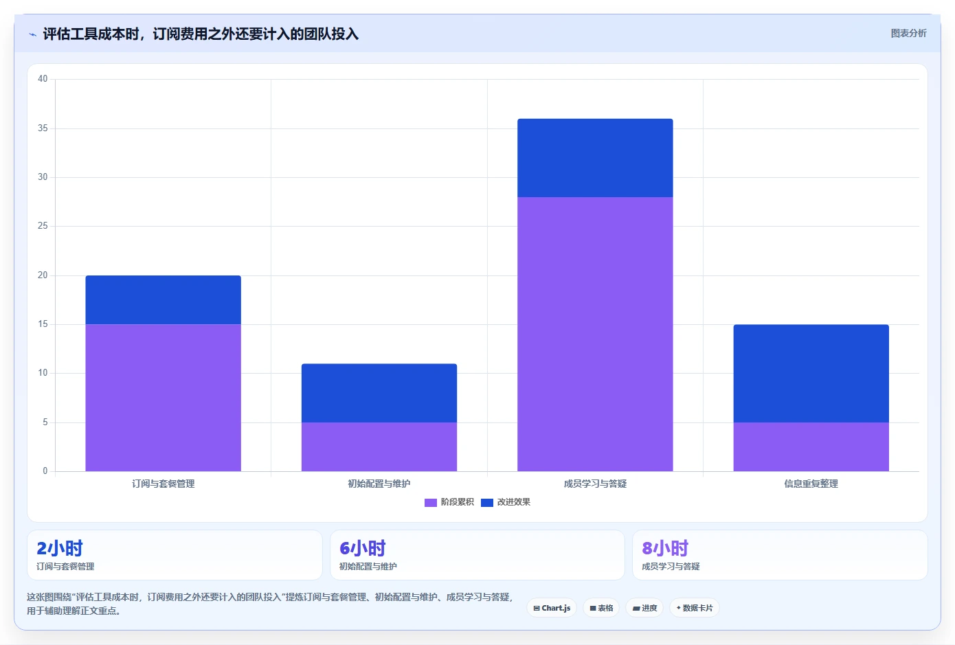Image resolution: width=955 pixels, height=645 pixels.
Task: Select the 进度 tag
Action: [644, 608]
